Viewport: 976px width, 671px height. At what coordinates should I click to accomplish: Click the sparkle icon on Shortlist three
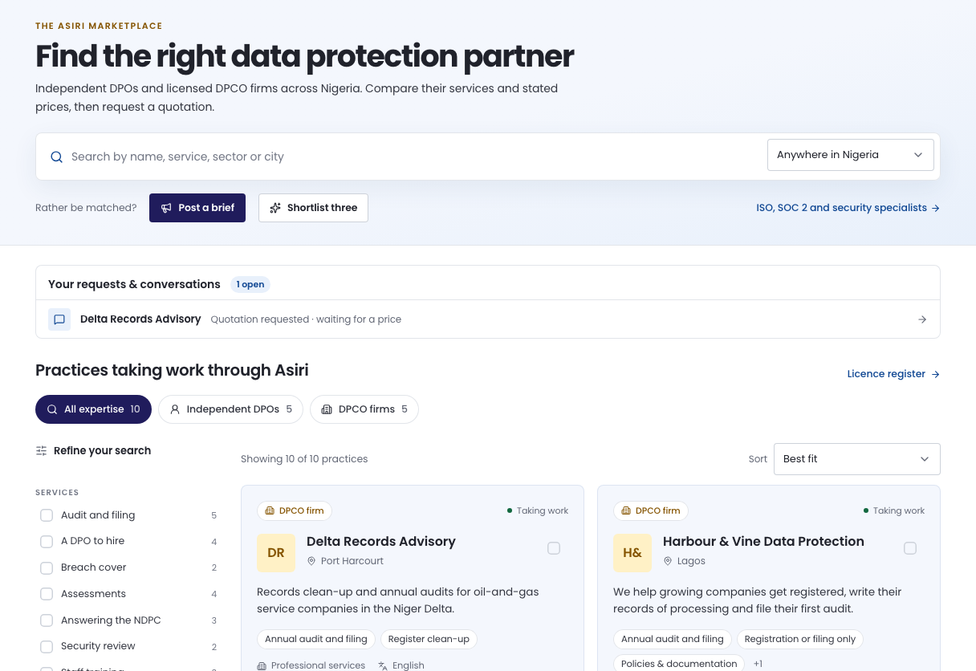click(x=275, y=208)
